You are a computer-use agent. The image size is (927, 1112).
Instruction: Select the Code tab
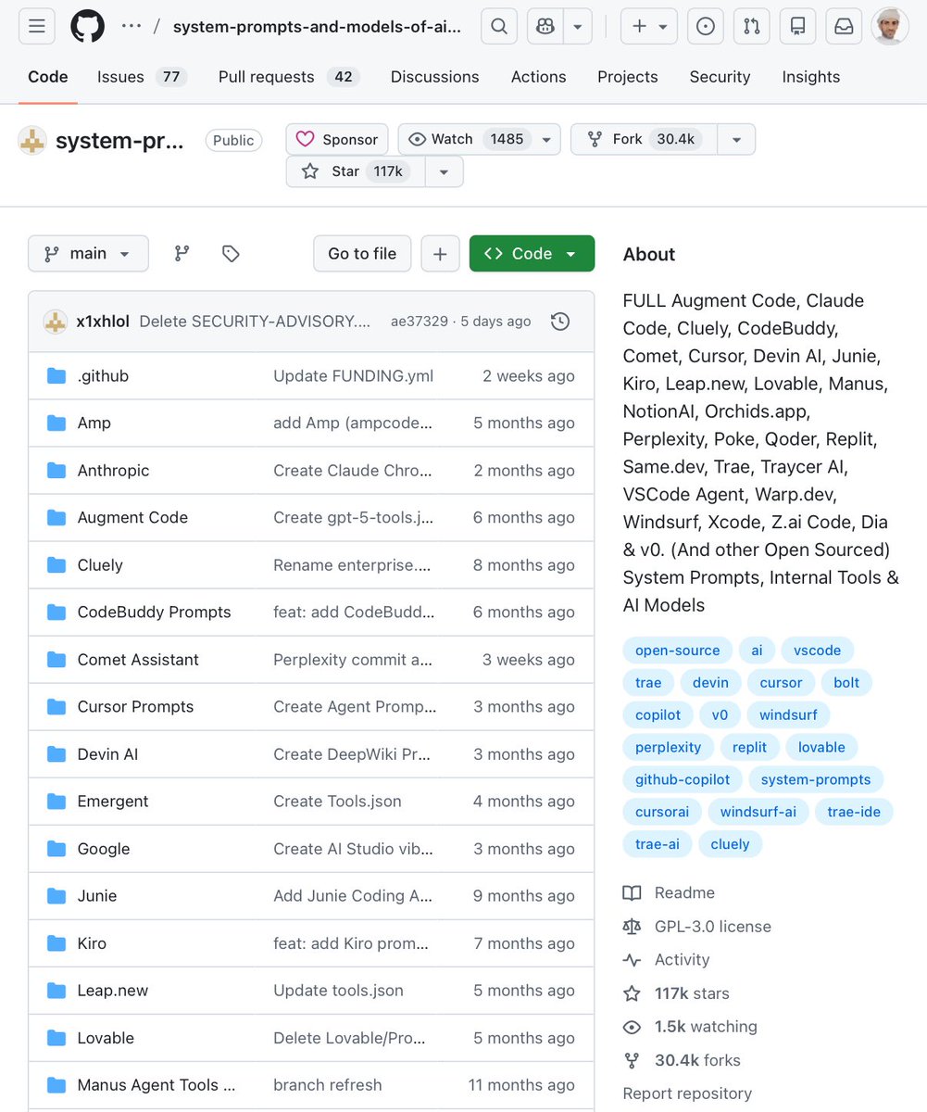coord(48,77)
